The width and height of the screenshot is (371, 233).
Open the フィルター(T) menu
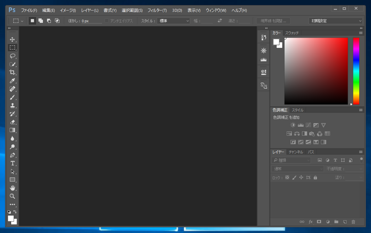click(x=157, y=10)
